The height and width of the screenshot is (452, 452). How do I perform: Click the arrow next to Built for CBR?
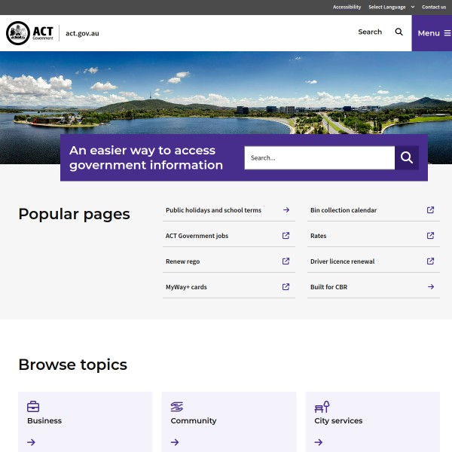(430, 287)
